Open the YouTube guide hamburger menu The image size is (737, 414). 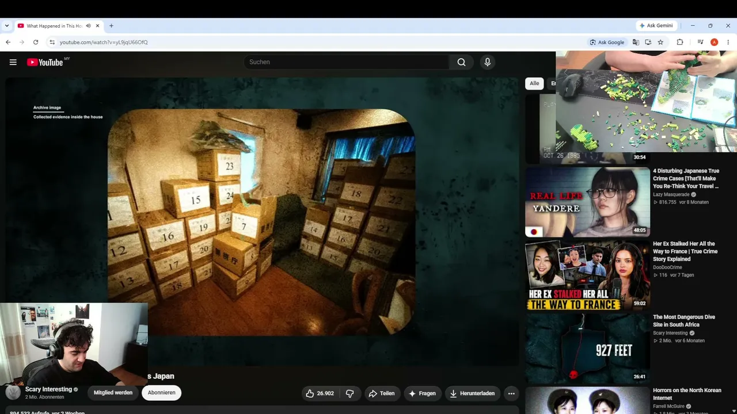[13, 62]
